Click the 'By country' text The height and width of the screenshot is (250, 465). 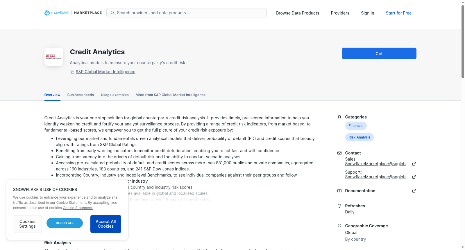coord(355,239)
